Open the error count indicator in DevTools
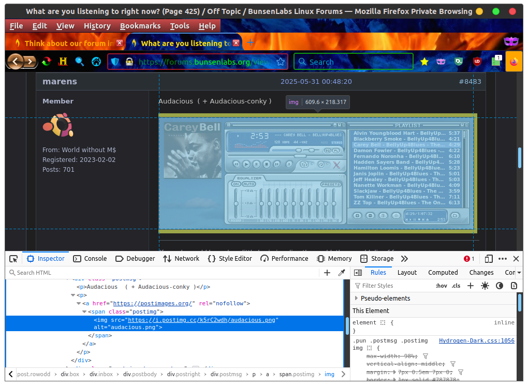This screenshot has height=386, width=528. click(469, 259)
